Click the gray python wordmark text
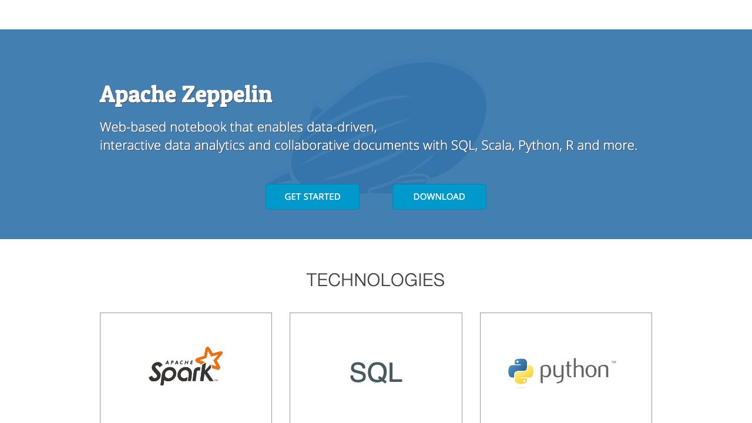Screen dimensions: 752x423 (573, 371)
